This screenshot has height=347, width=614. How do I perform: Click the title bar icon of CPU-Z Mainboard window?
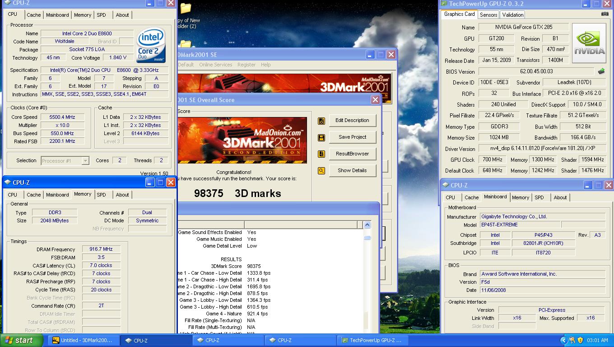446,185
